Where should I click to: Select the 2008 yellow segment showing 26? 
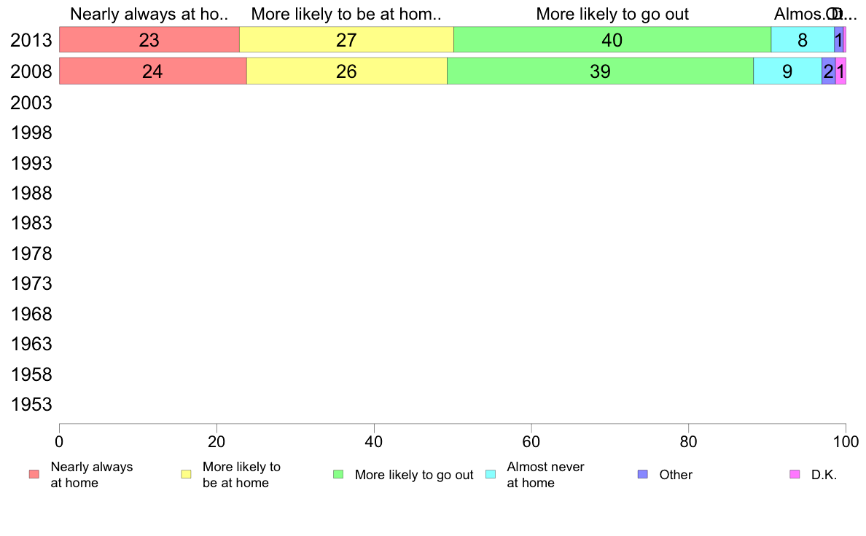coord(347,71)
